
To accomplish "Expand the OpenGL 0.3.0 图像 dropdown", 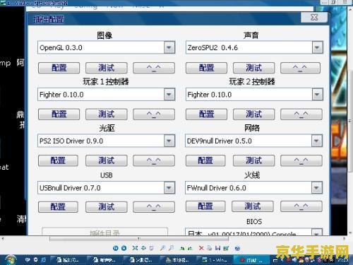I will (x=169, y=47).
